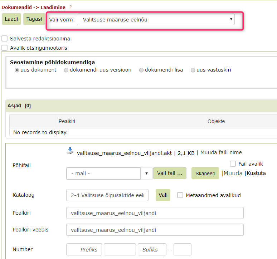Expand the mall template dropdown
The image size is (277, 259).
point(109,174)
